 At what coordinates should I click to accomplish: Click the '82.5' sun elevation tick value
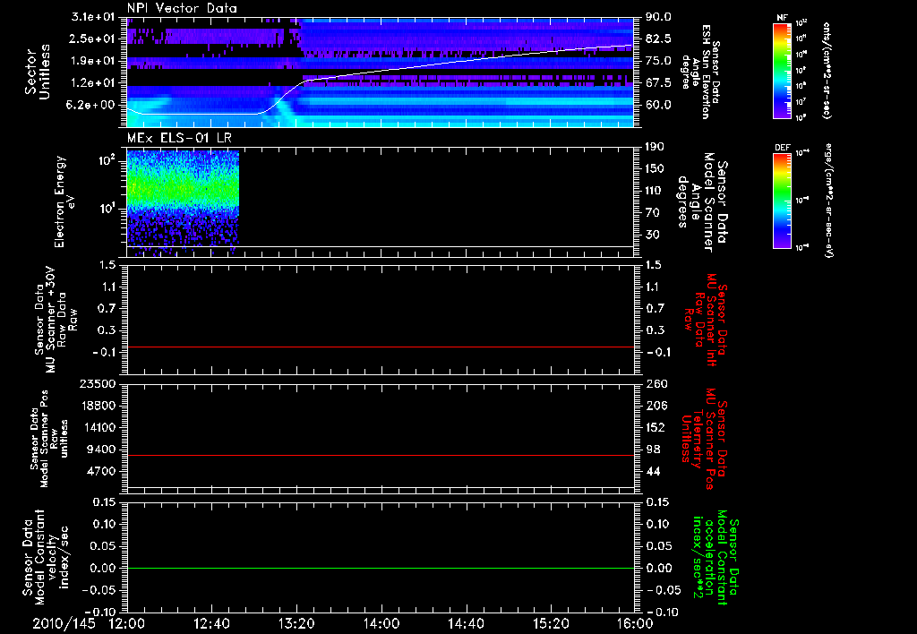[658, 39]
